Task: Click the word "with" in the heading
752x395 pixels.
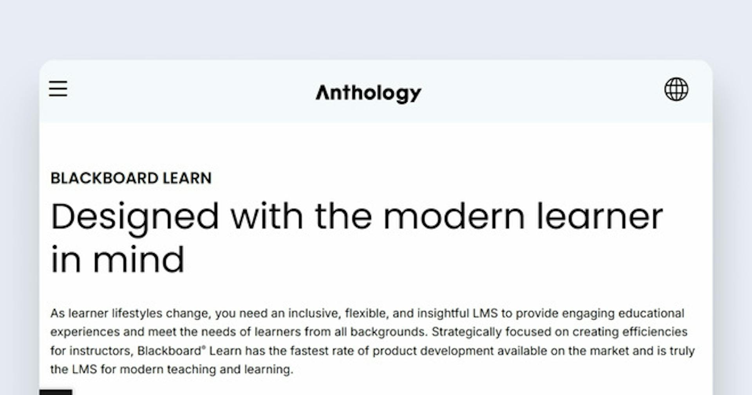Action: 266,216
